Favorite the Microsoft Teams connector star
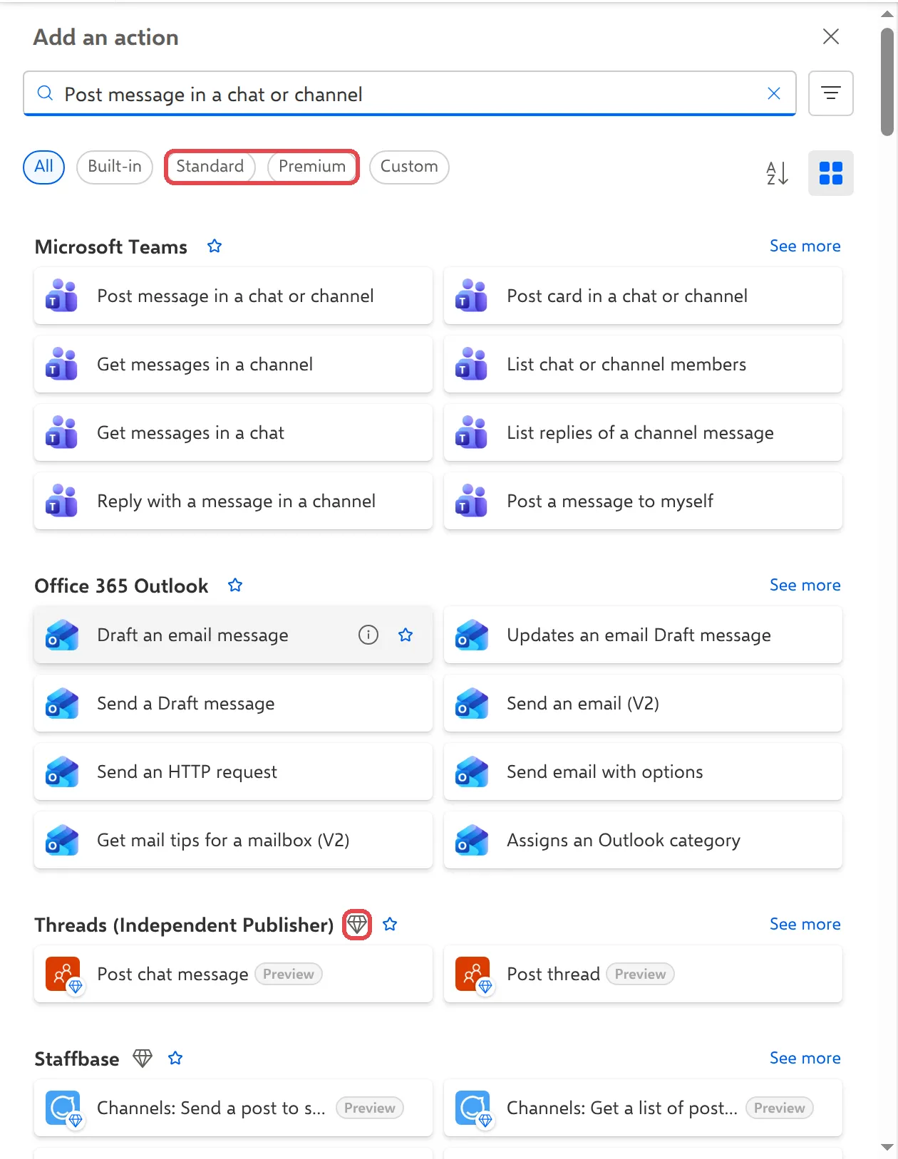 (215, 246)
